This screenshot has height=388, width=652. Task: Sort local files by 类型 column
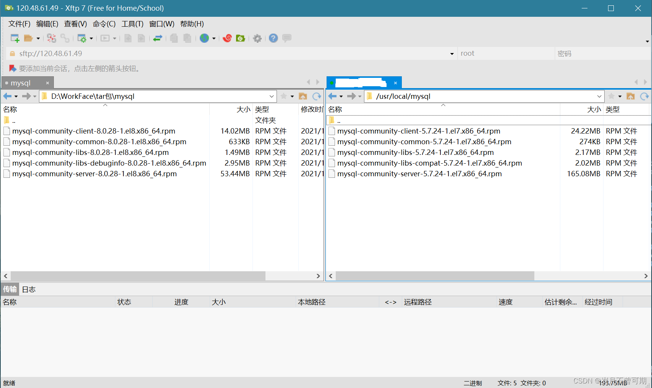point(275,109)
